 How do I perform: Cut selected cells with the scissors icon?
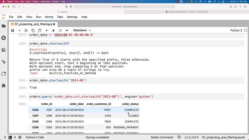point(26,30)
